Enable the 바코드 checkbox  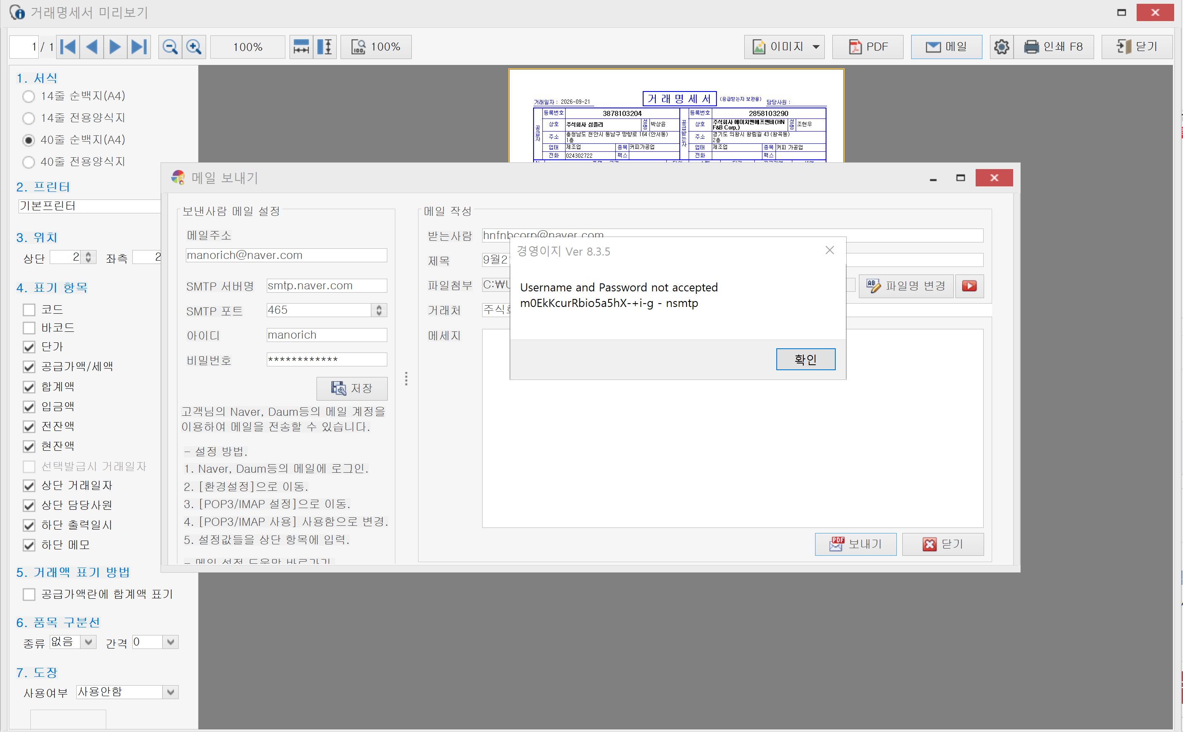(x=29, y=328)
